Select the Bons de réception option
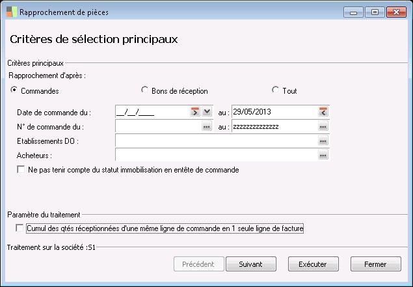Image resolution: width=413 pixels, height=287 pixels. coord(145,90)
